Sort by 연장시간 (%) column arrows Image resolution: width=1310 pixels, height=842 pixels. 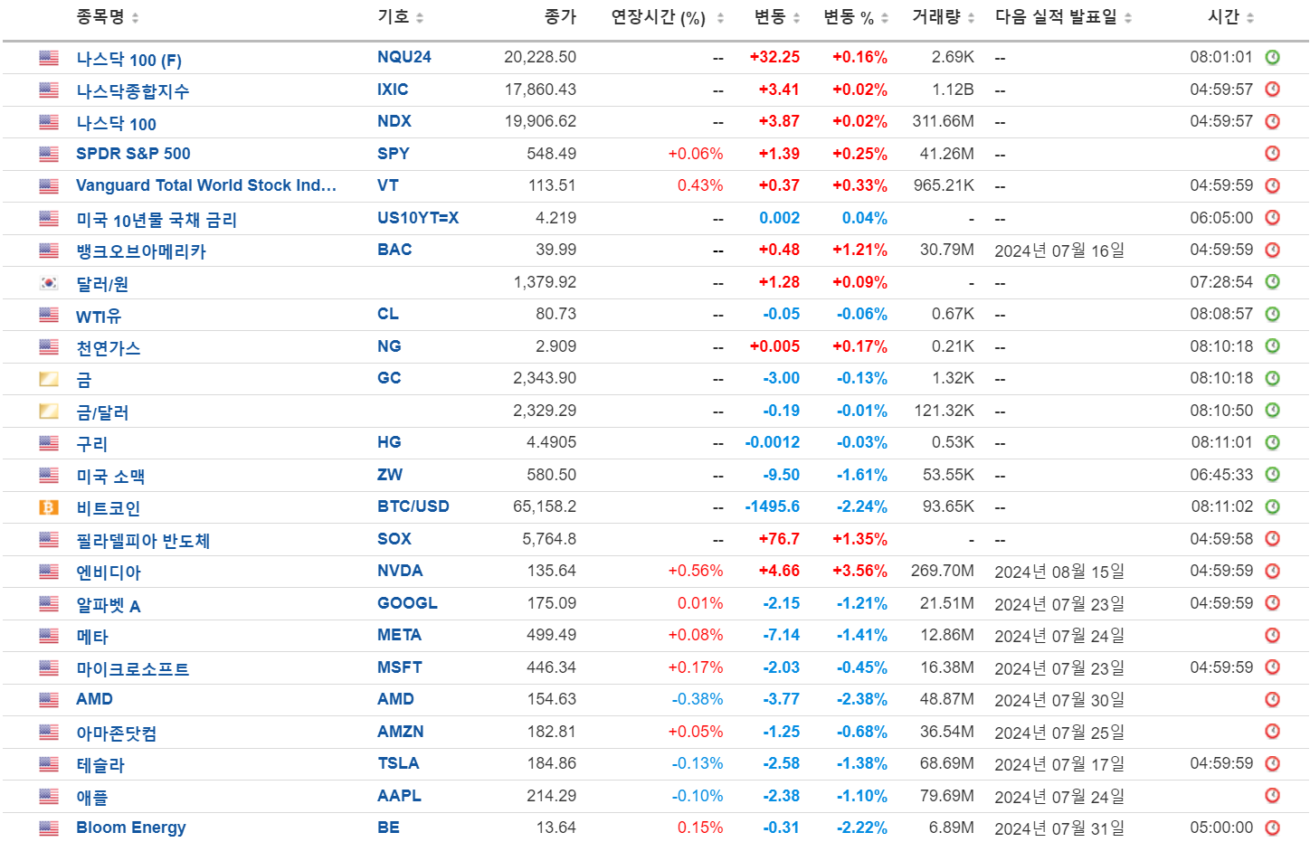(720, 18)
